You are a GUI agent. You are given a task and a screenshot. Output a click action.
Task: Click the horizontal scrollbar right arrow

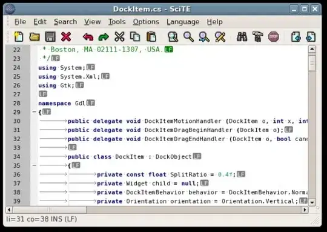[305, 210]
